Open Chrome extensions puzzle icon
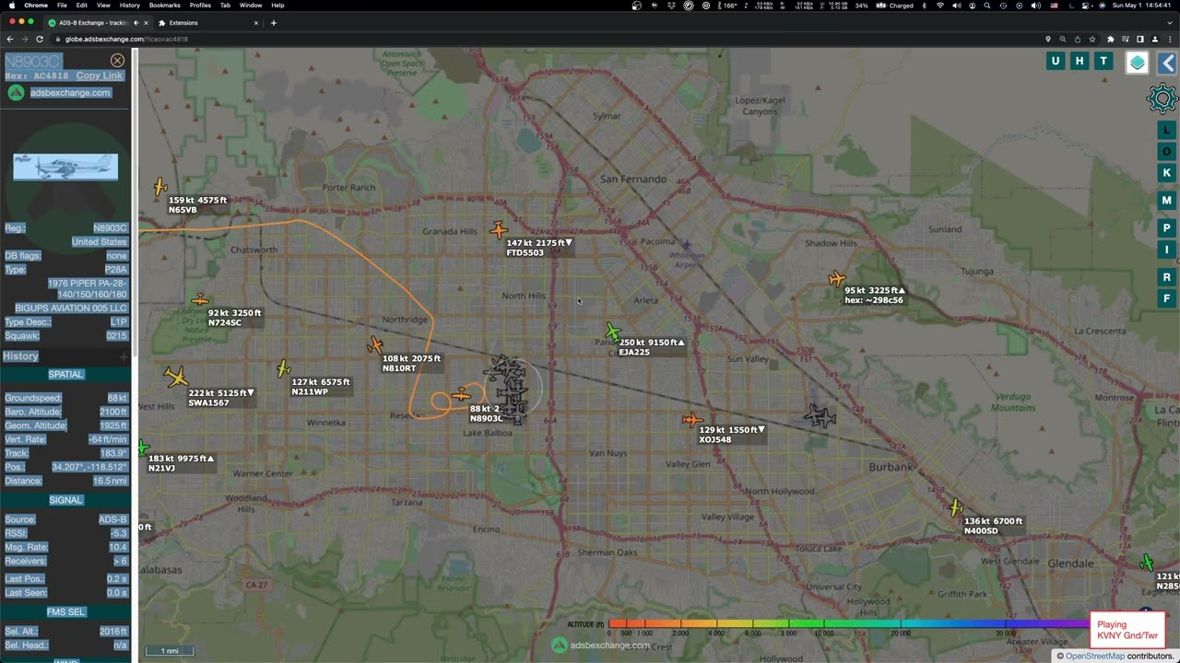 coord(1110,39)
